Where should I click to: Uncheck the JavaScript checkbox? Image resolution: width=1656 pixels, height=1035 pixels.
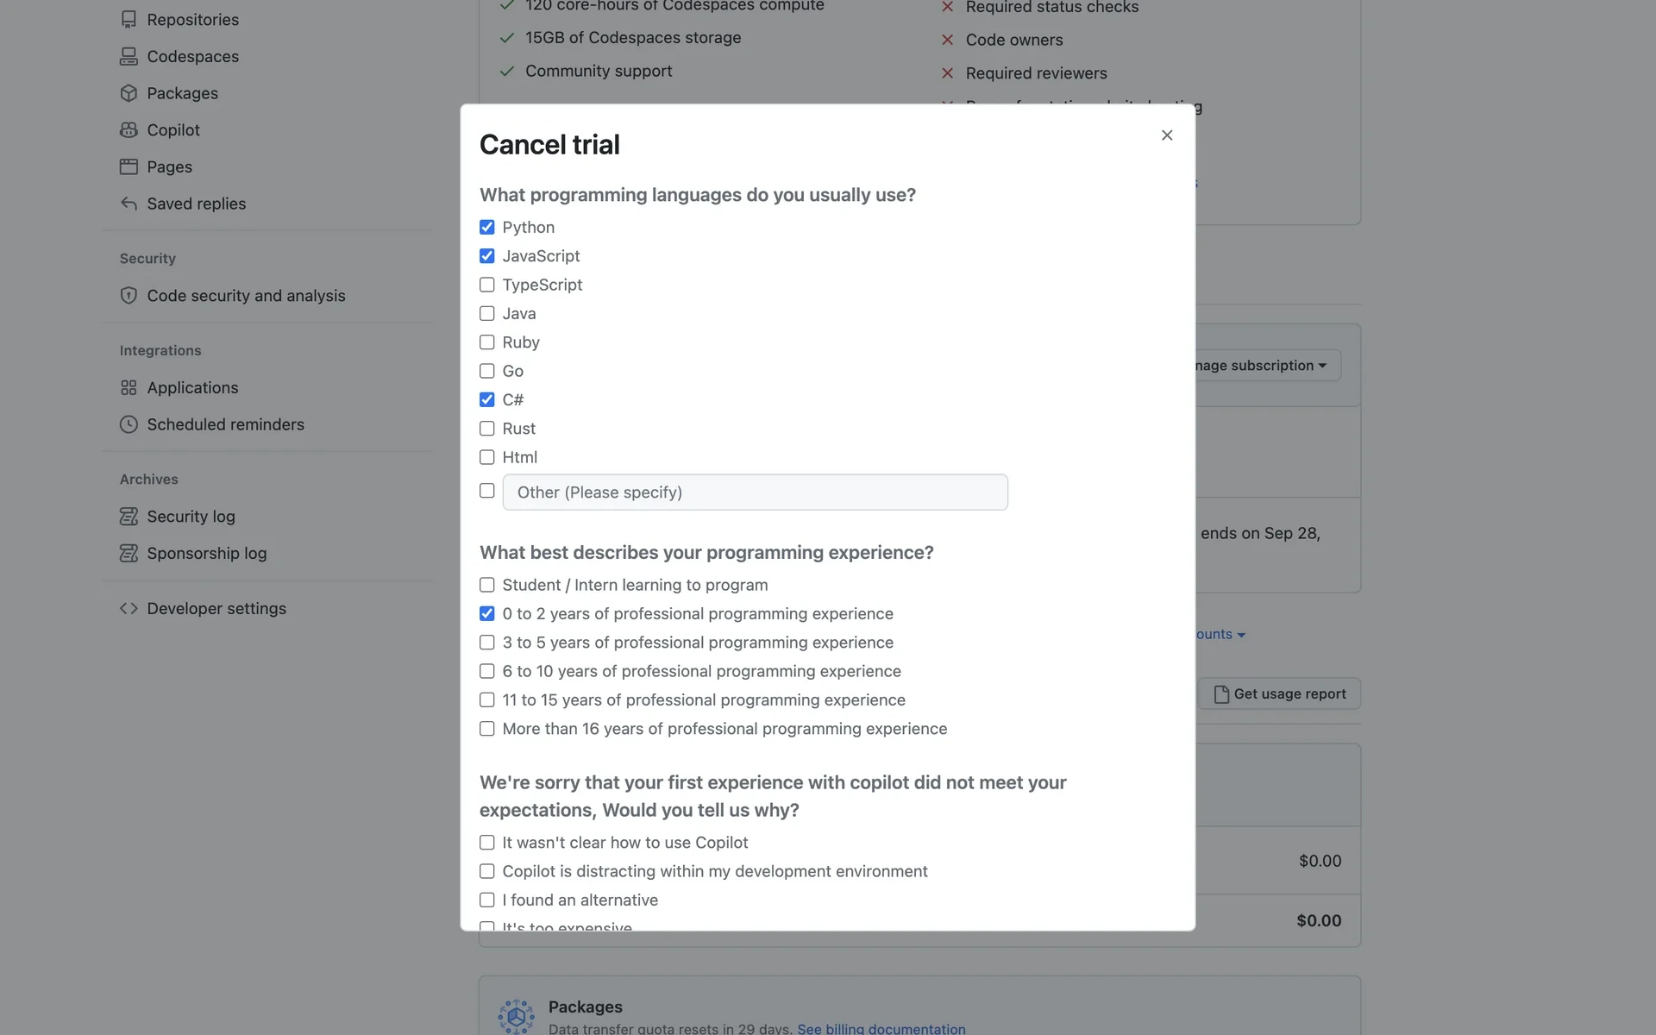[x=487, y=256]
